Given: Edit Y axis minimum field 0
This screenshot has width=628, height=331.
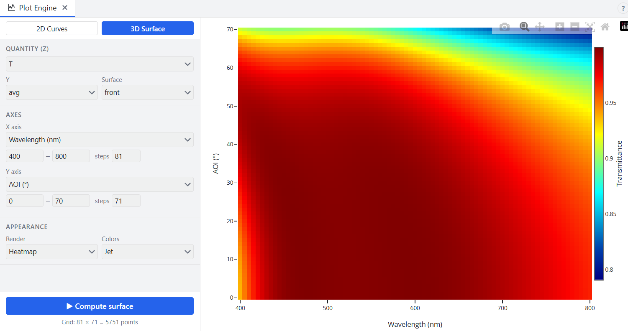Looking at the screenshot, I should pyautogui.click(x=25, y=201).
